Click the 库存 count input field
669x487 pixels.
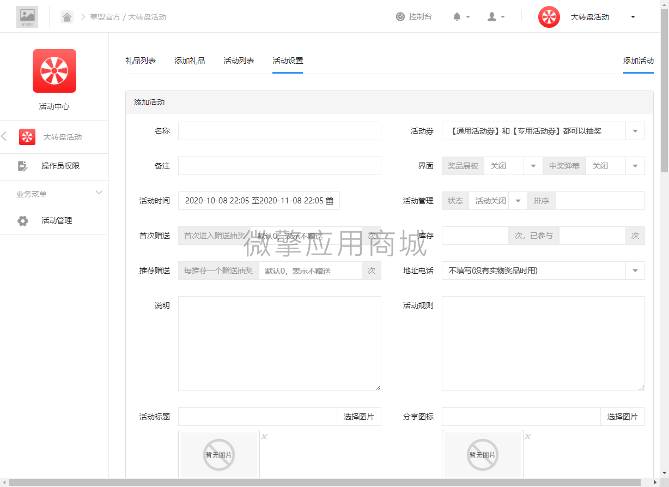point(475,236)
